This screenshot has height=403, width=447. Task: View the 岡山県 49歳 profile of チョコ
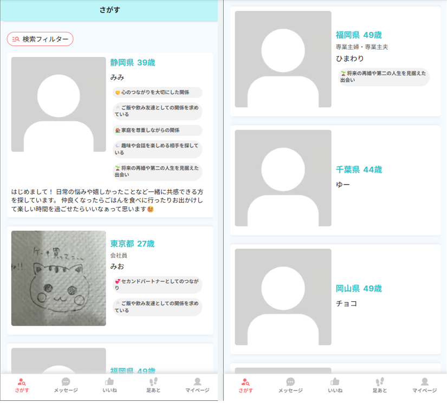point(359,288)
